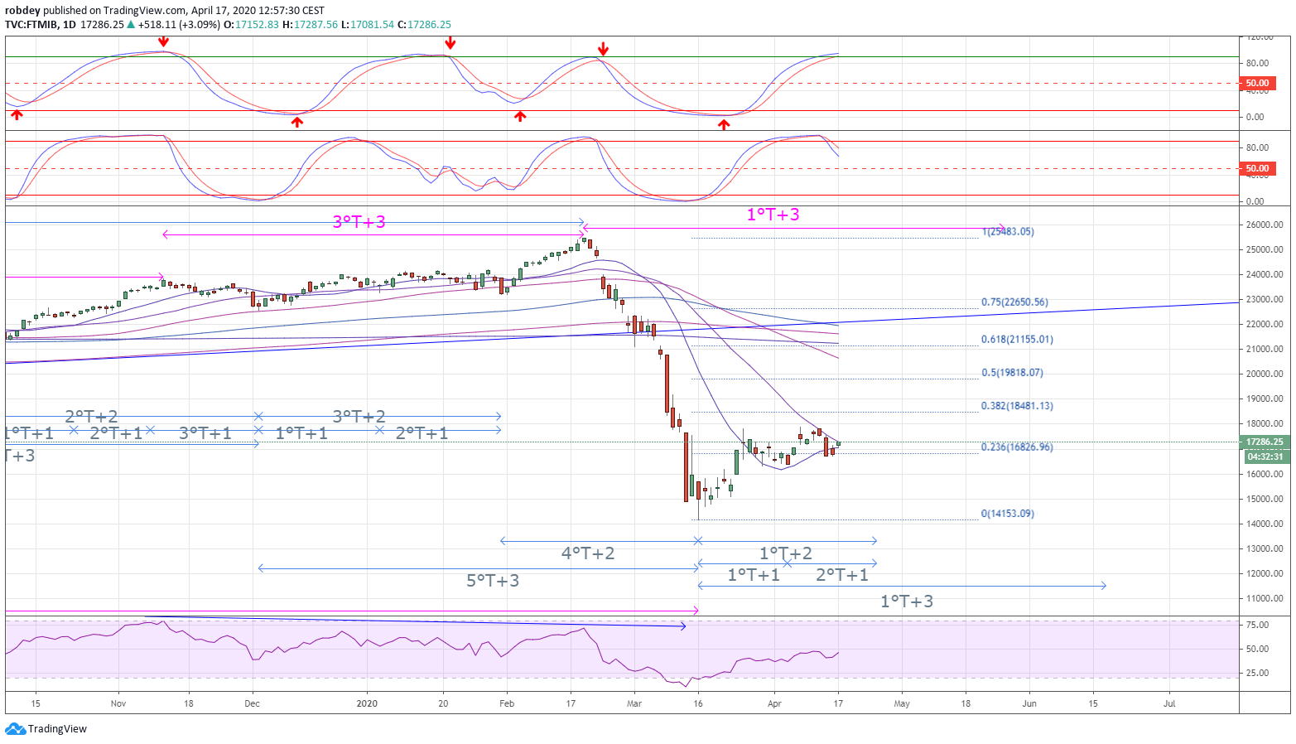Click the 22000.00 price axis level
This screenshot has width=1296, height=744.
click(1265, 325)
